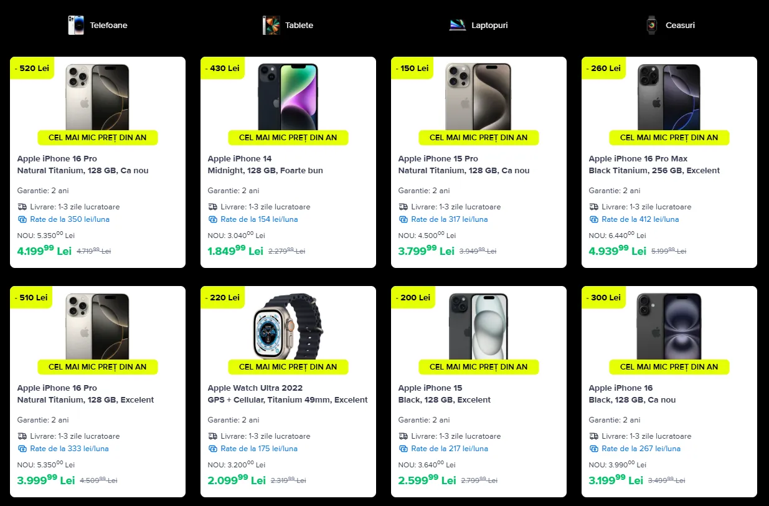This screenshot has height=506, width=769.
Task: Open Apple Watch Ultra 2022 product title
Action: click(255, 388)
